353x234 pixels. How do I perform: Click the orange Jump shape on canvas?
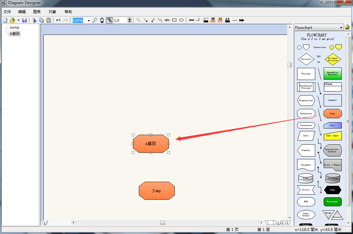(x=157, y=191)
